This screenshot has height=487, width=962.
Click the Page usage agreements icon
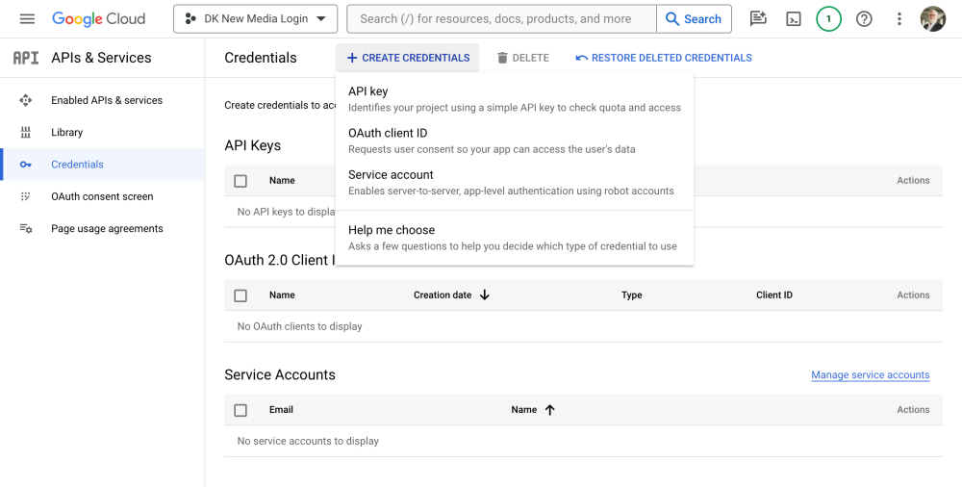(26, 228)
